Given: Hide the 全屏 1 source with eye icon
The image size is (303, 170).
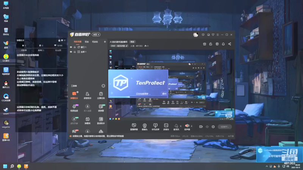Looking at the screenshot, I should point(71,52).
